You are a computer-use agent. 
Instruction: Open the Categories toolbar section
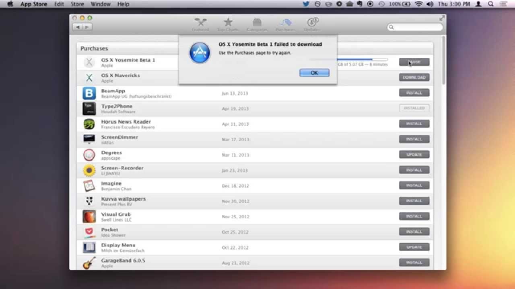point(257,24)
